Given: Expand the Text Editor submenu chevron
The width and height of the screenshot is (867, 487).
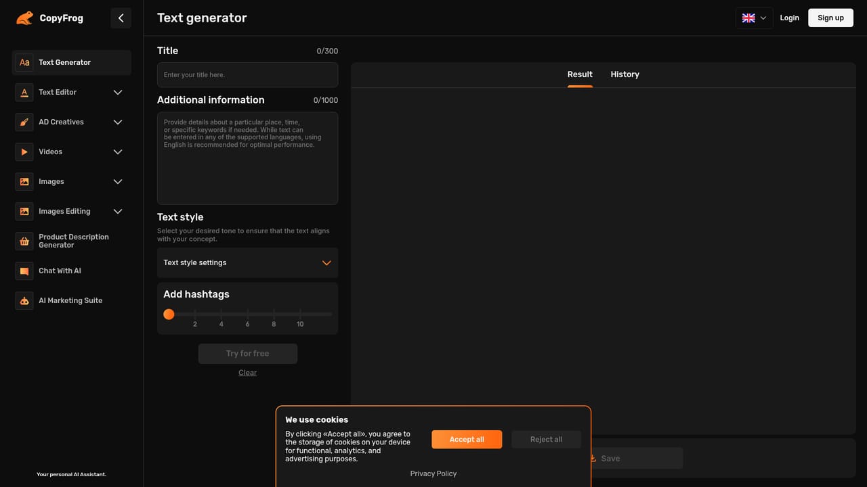Looking at the screenshot, I should click(x=118, y=92).
